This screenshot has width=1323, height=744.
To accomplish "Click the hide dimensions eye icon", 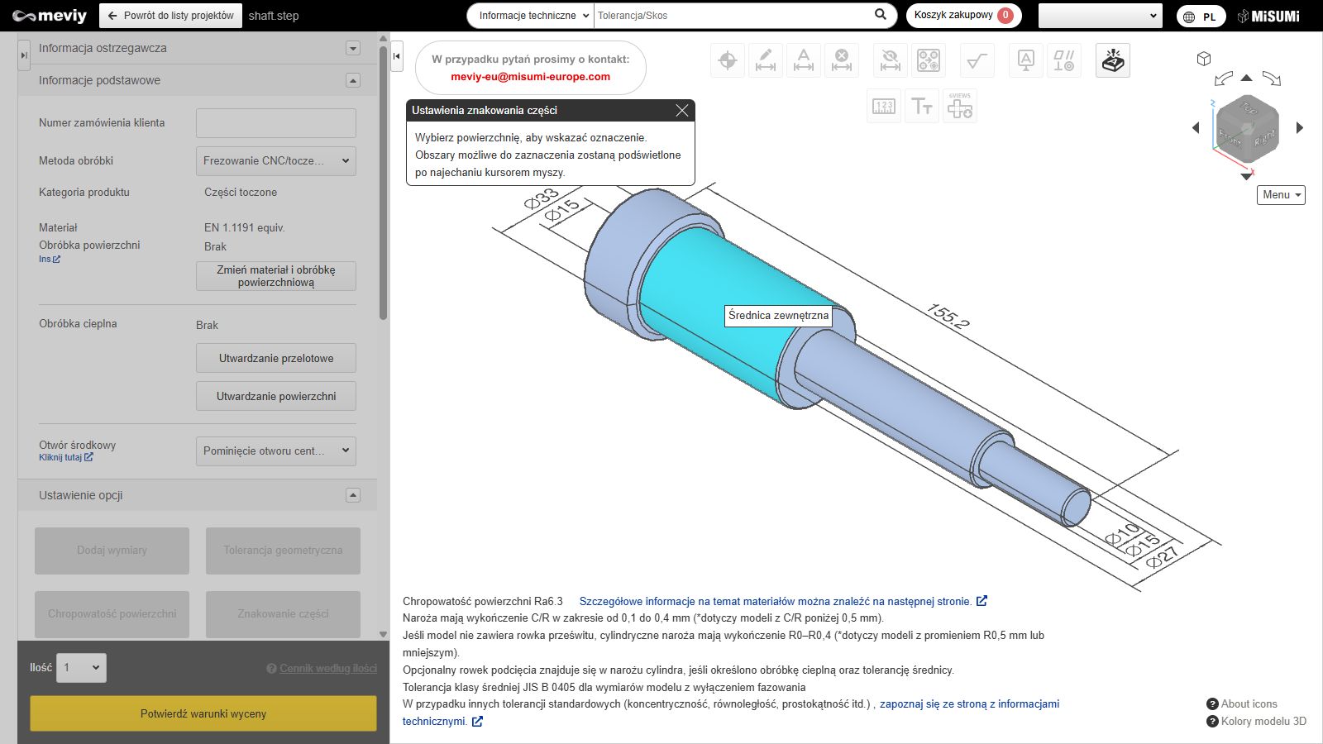I will [891, 60].
